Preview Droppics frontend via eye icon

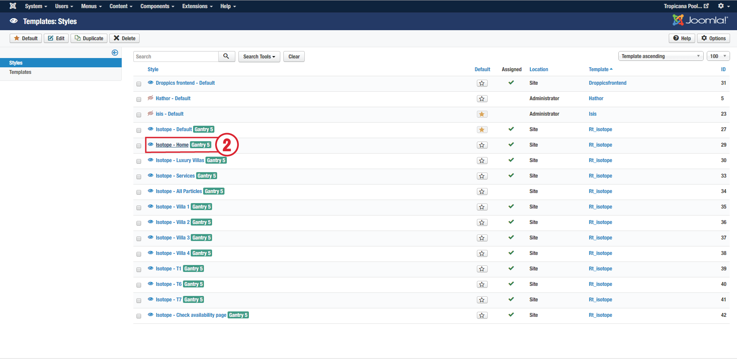(x=150, y=82)
